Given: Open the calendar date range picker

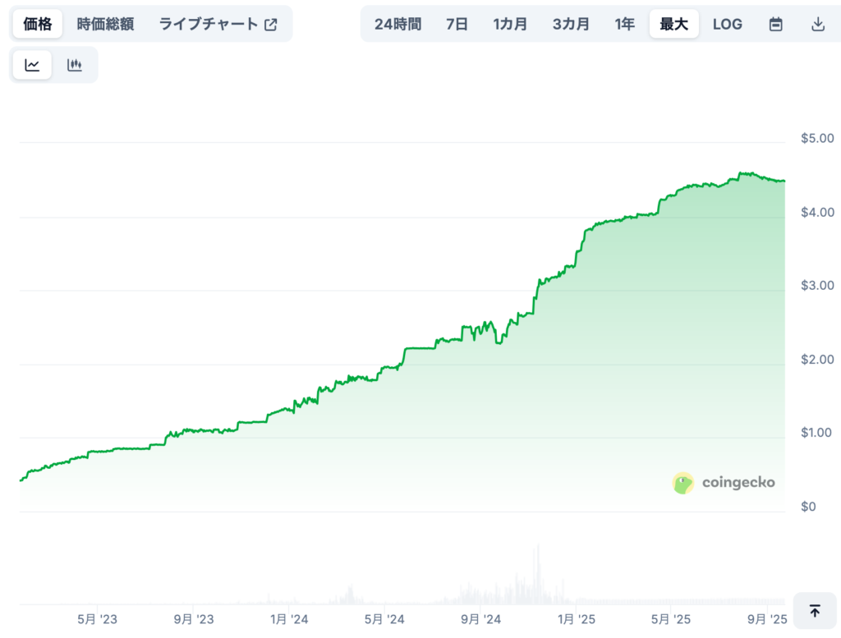Looking at the screenshot, I should click(x=775, y=24).
